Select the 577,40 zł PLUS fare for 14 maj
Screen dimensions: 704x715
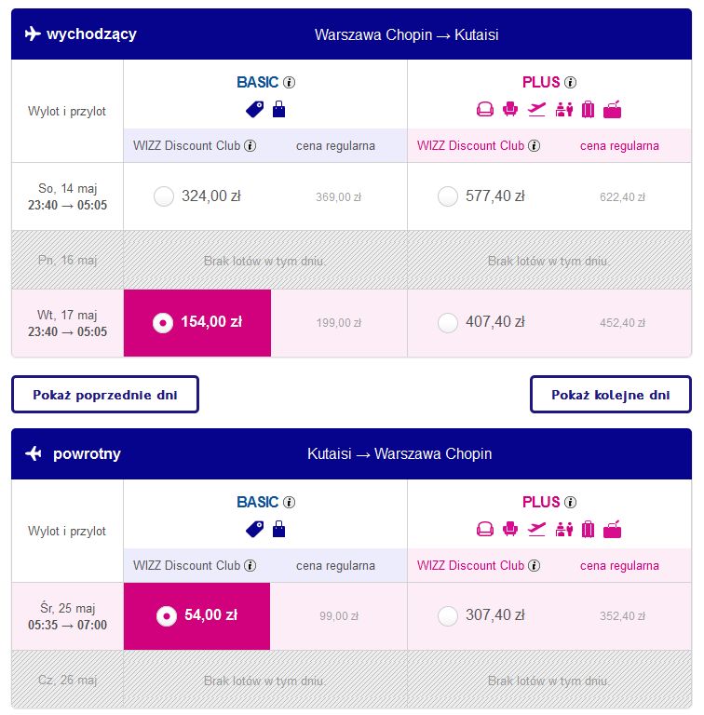tap(448, 196)
